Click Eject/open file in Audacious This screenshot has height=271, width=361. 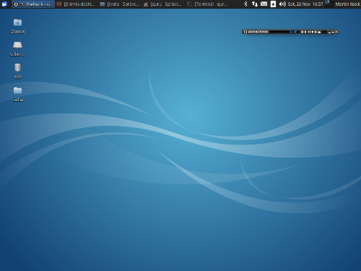click(319, 32)
